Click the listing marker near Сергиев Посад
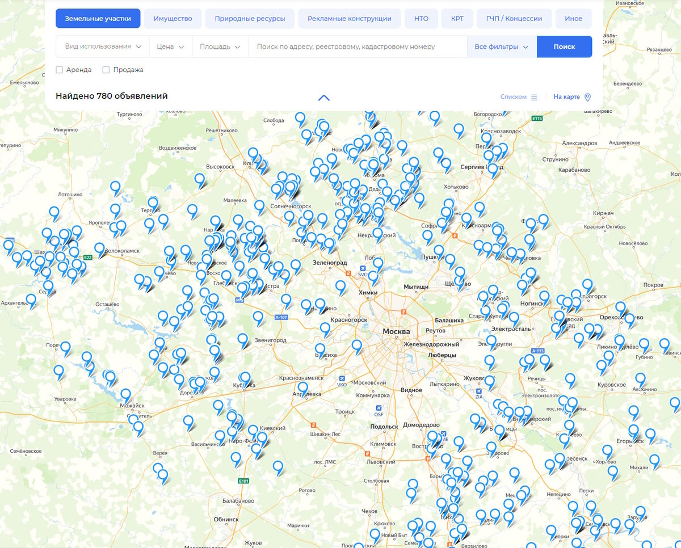 tap(493, 167)
